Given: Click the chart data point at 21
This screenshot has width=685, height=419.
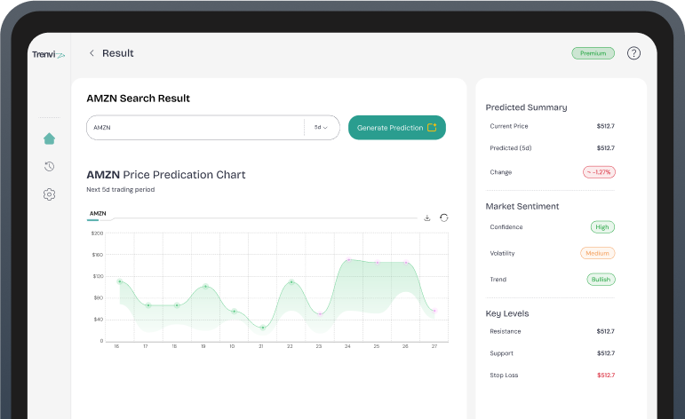Looking at the screenshot, I should (x=262, y=328).
